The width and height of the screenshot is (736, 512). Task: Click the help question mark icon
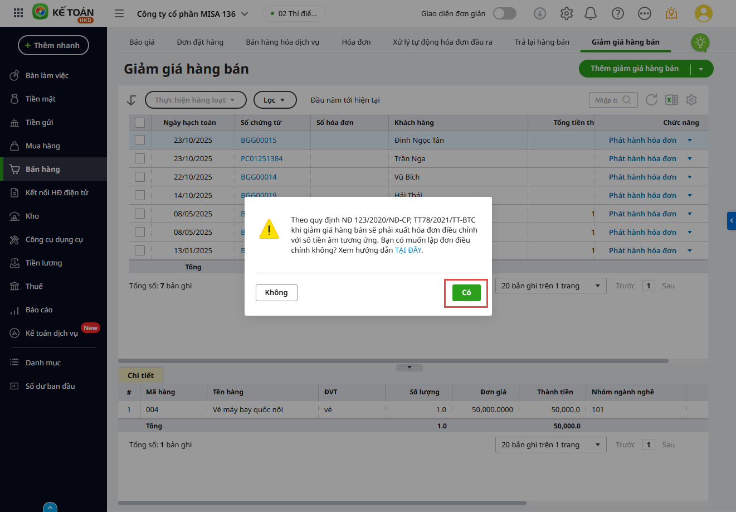618,13
